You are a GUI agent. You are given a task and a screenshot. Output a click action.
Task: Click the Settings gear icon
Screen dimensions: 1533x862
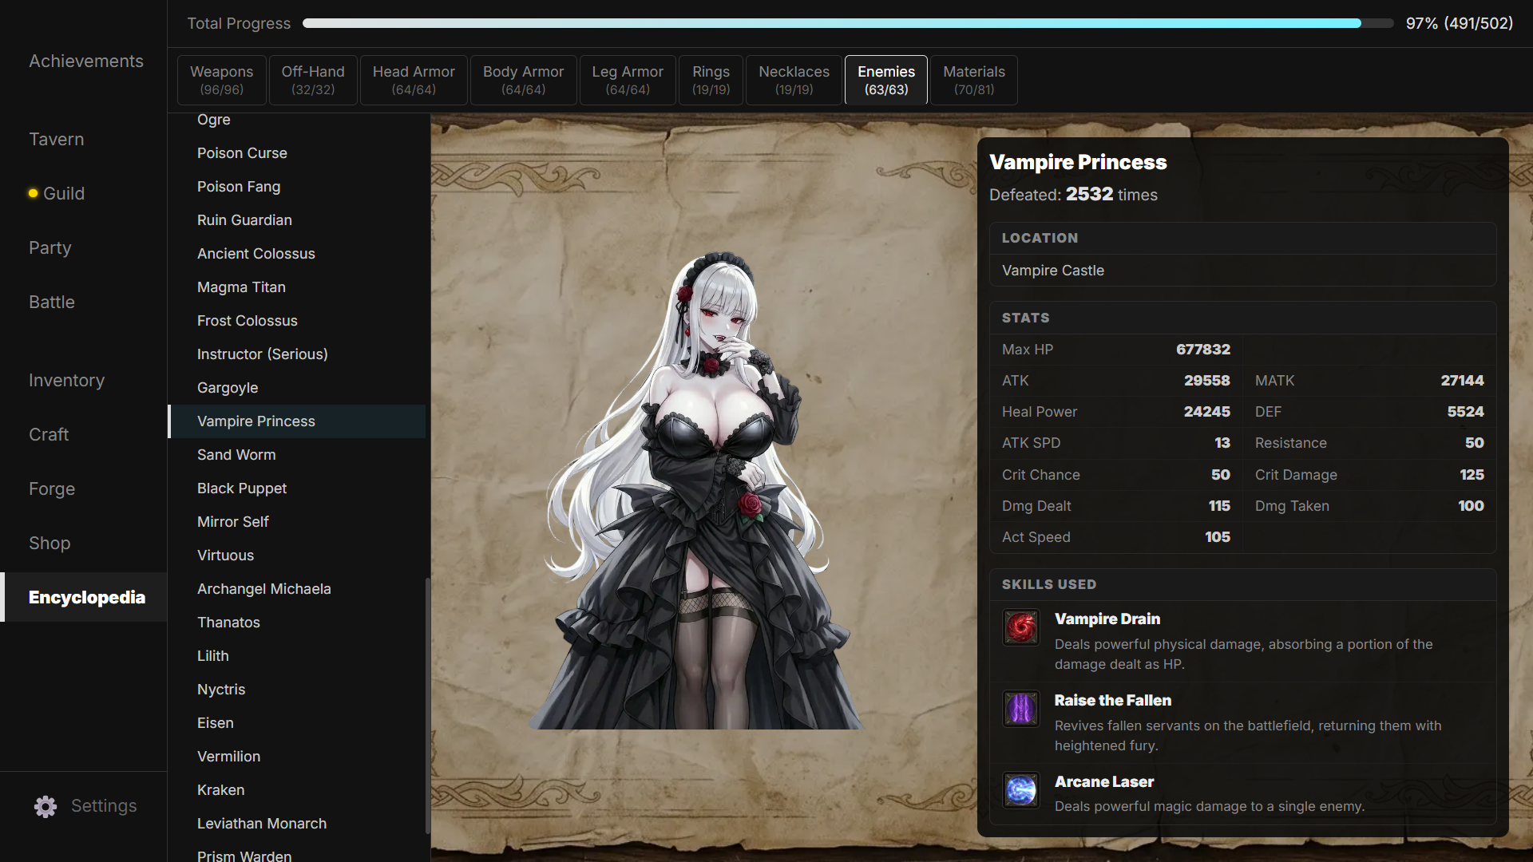[x=46, y=806]
